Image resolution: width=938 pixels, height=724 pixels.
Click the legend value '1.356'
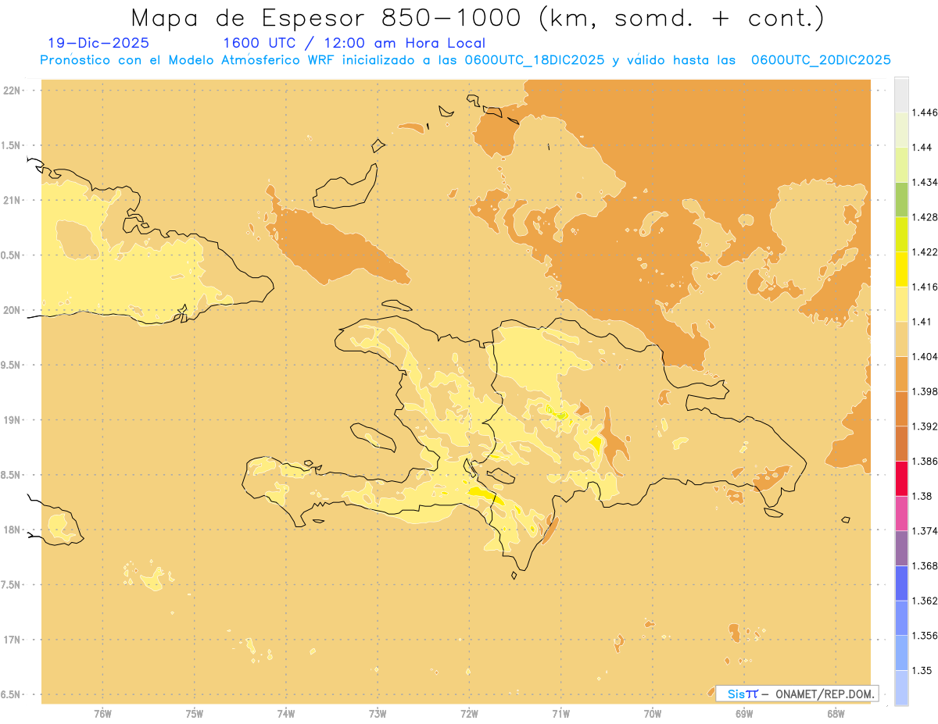click(x=925, y=636)
